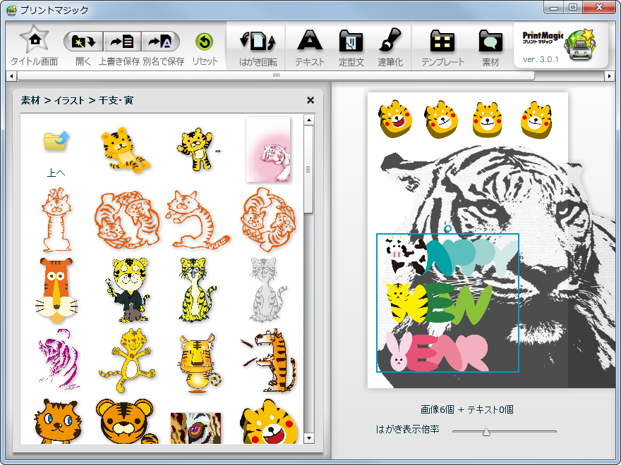Click the はがき表示倍率 zoom slider handle
621x465 pixels.
point(486,432)
